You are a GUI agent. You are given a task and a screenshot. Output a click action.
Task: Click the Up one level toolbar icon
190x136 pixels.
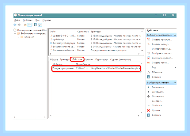tap(25, 25)
